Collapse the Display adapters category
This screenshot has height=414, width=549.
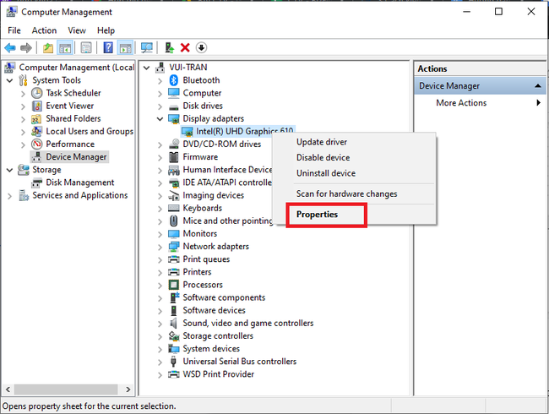pyautogui.click(x=160, y=119)
